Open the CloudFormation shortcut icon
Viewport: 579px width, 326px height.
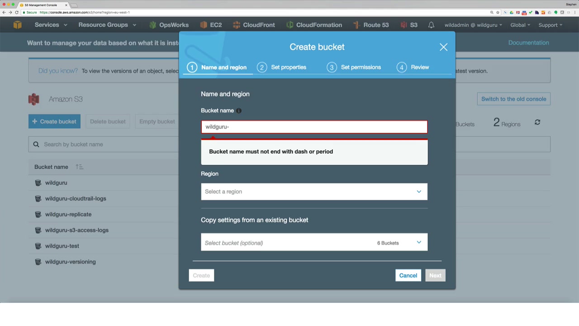289,25
